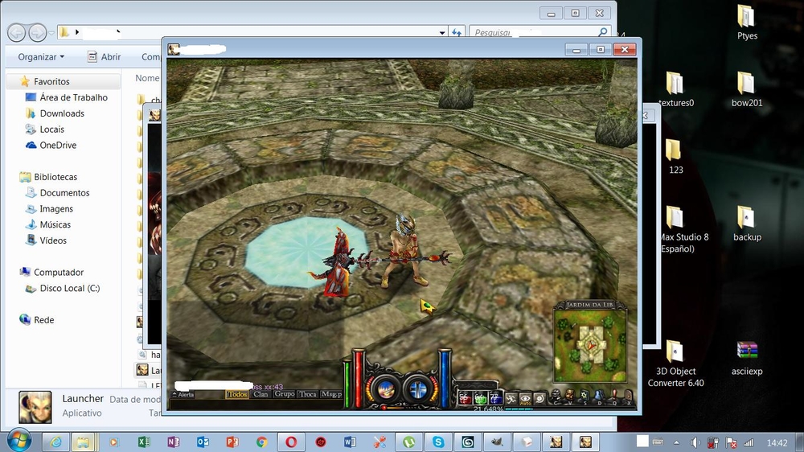The height and width of the screenshot is (452, 804).
Task: Click the Jardim da Lib minimap
Action: (x=590, y=345)
